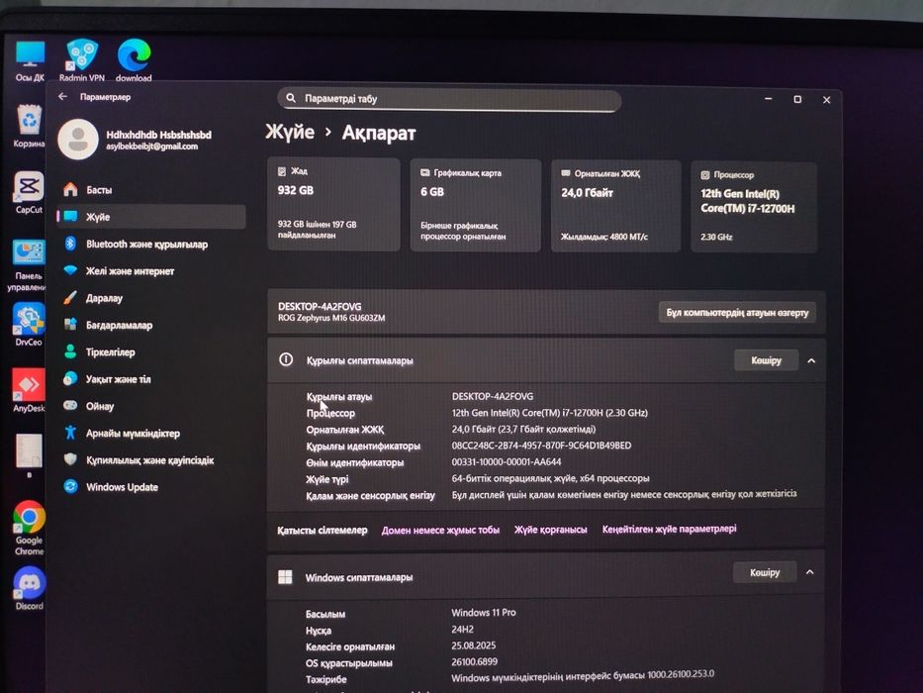Open the Процессор card
This screenshot has height=693, width=923.
point(754,208)
